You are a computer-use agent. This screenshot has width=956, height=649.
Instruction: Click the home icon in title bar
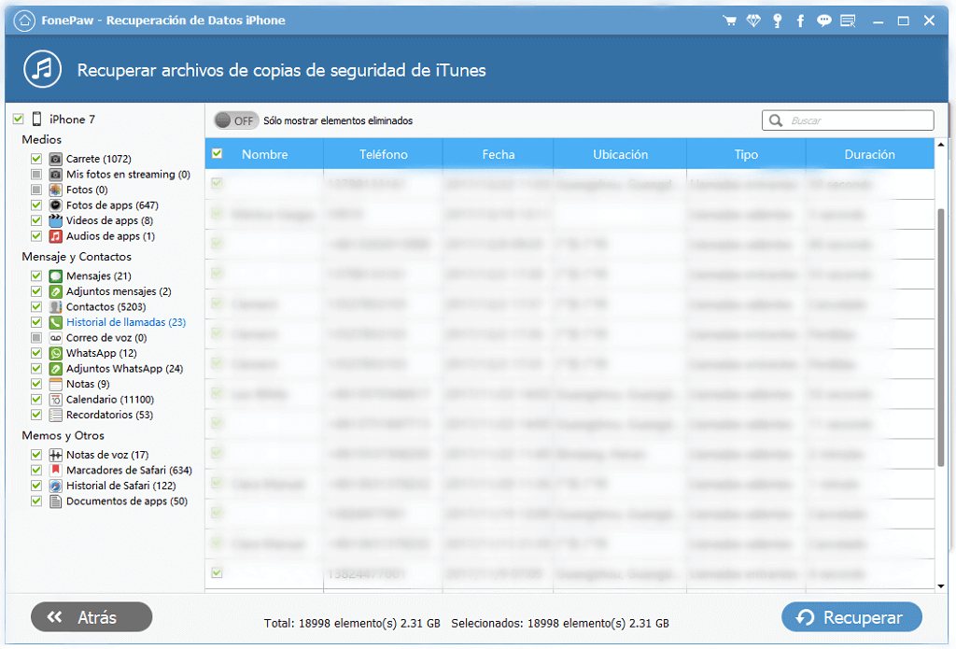coord(24,21)
